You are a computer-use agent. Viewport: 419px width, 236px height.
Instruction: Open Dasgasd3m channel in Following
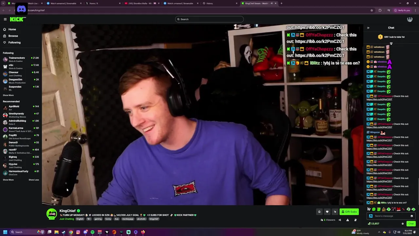(21, 81)
